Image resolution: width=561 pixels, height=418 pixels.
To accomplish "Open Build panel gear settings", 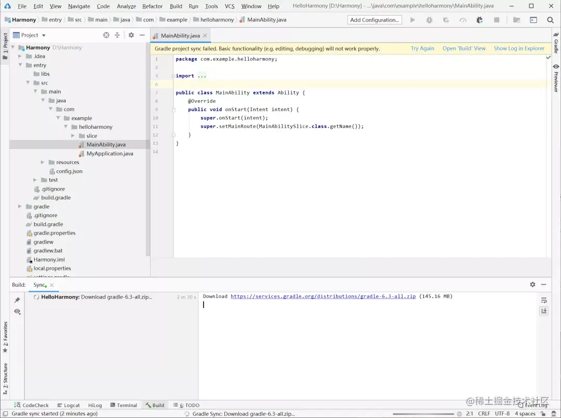I will [x=533, y=284].
